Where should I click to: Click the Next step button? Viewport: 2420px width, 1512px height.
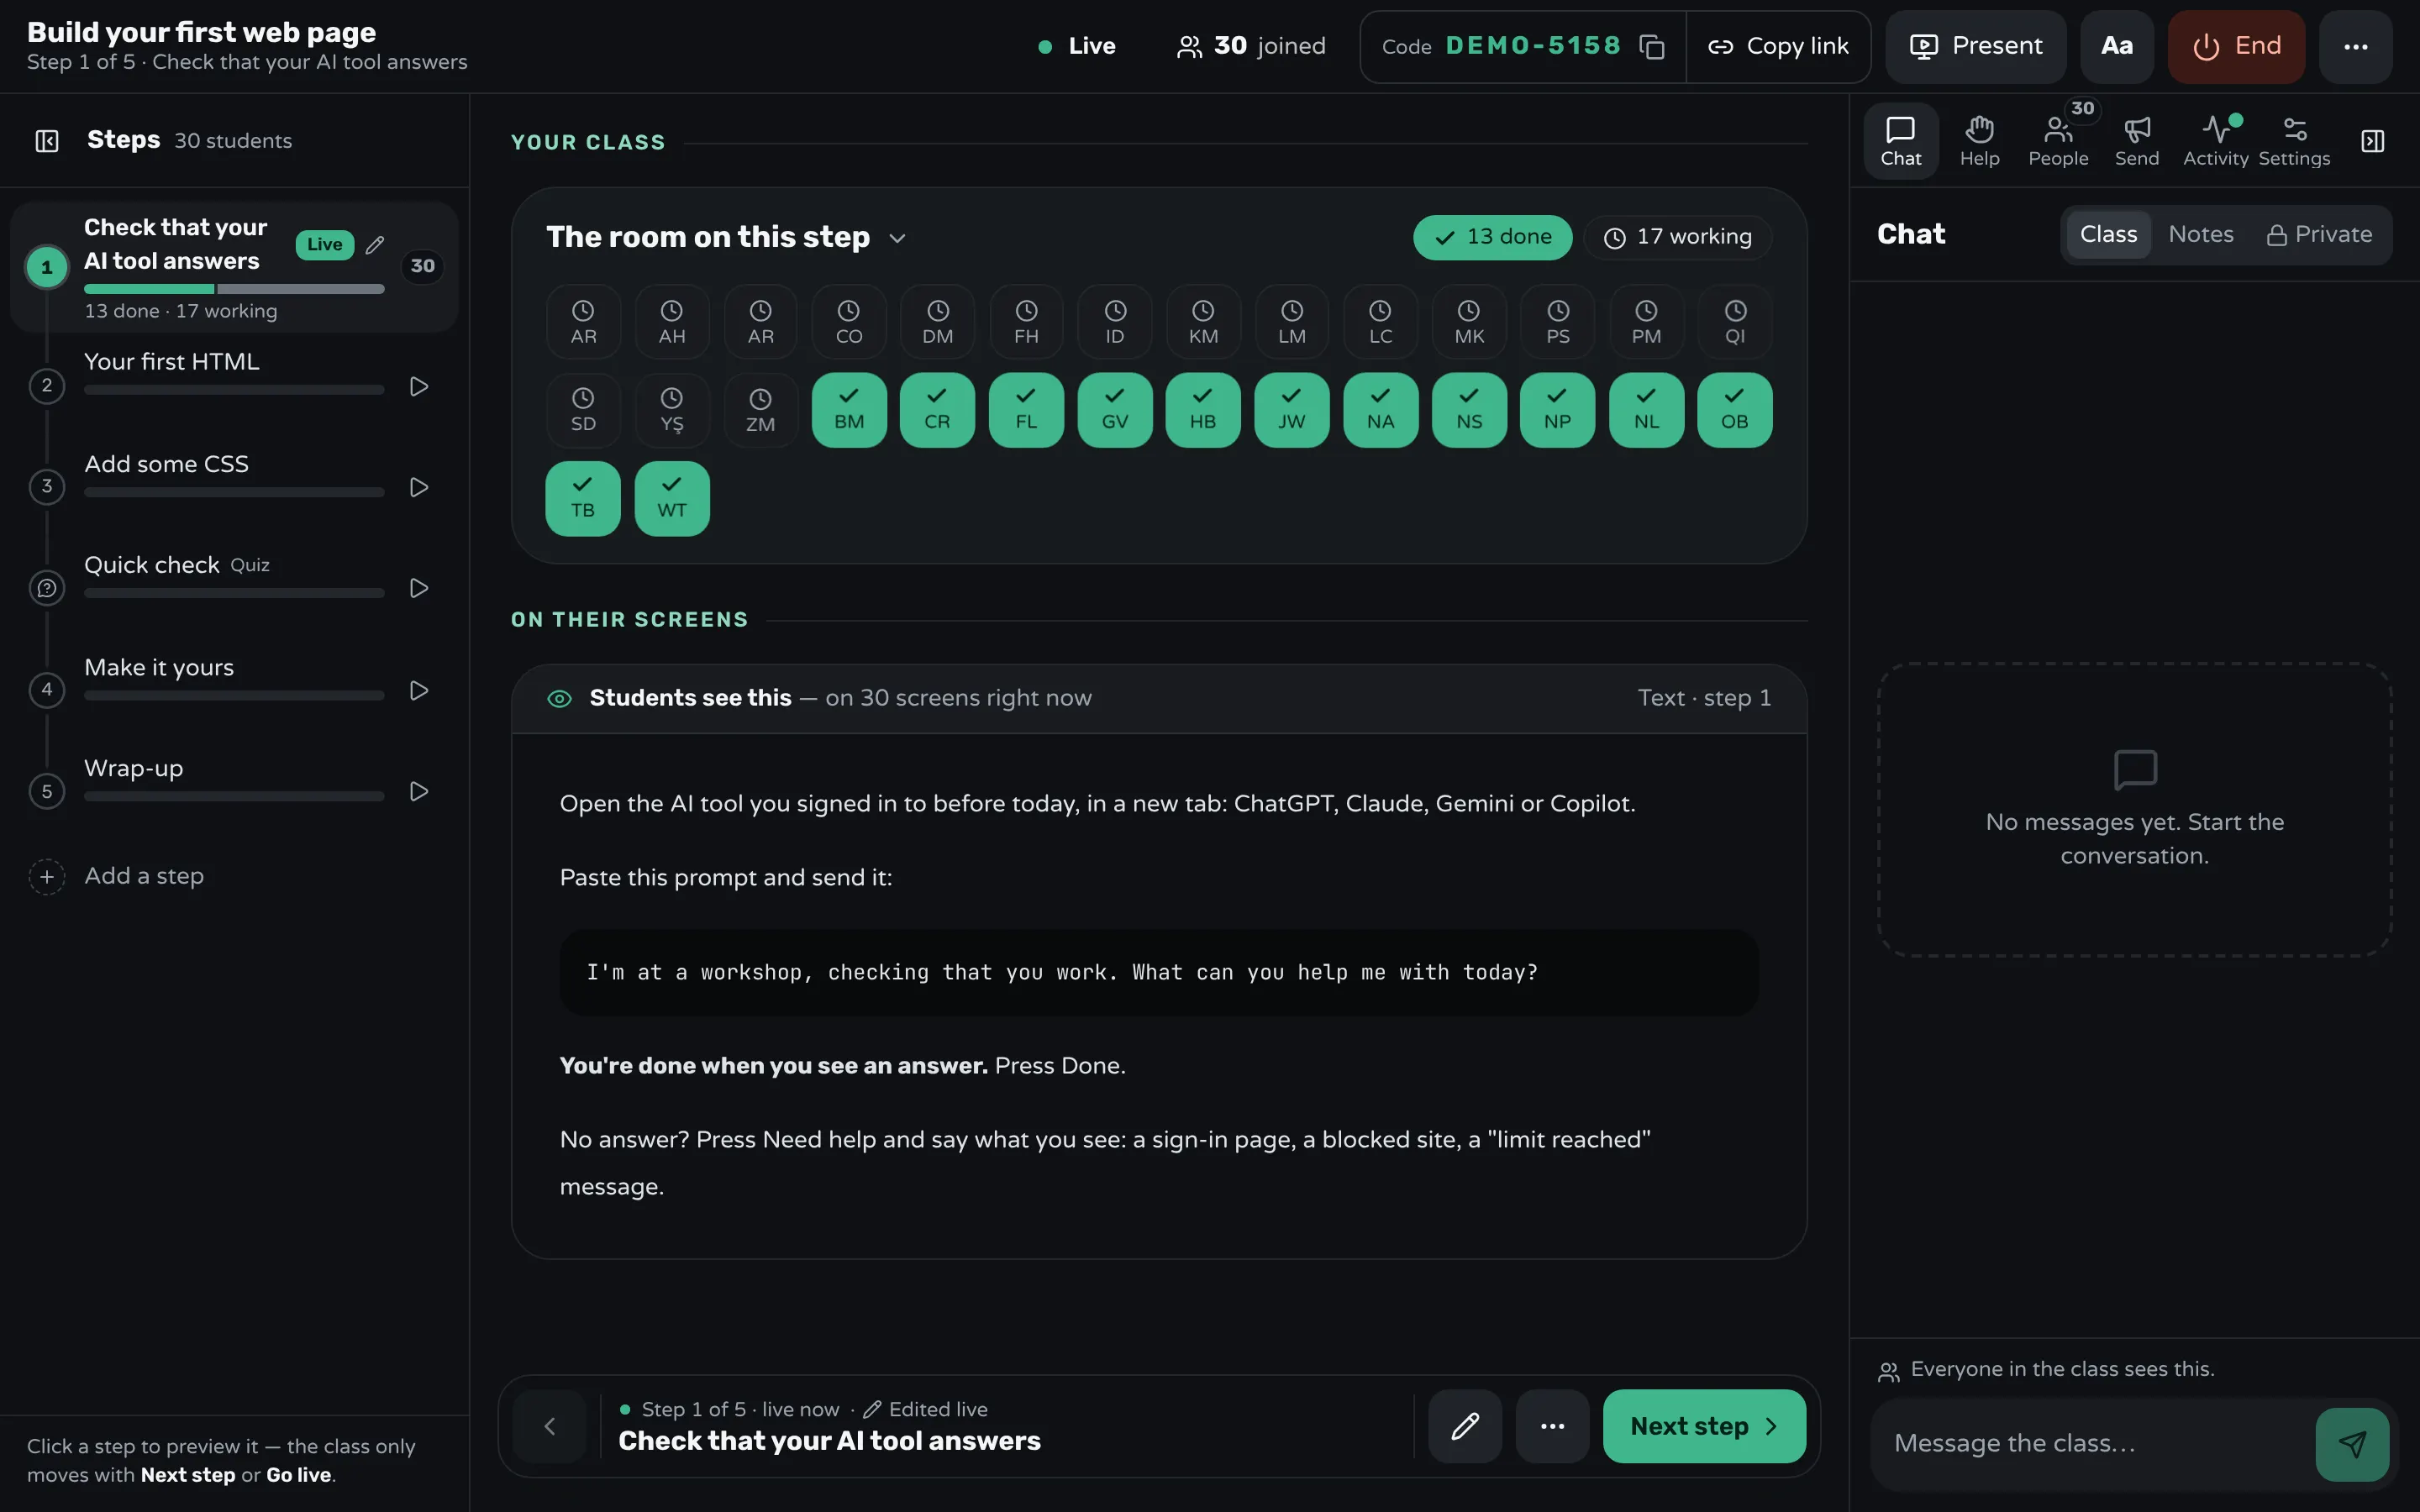pyautogui.click(x=1704, y=1426)
